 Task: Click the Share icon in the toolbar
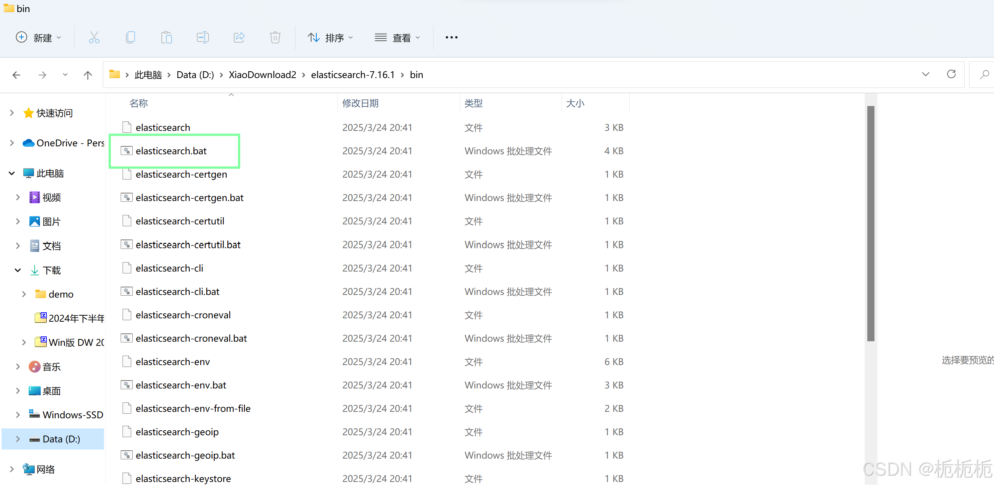pyautogui.click(x=239, y=37)
